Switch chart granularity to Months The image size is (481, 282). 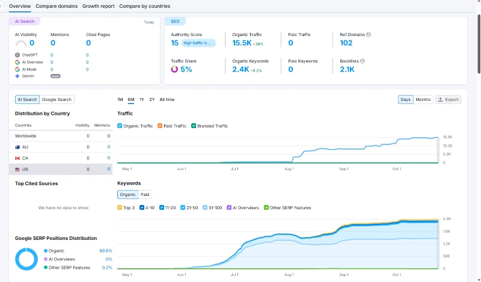(x=423, y=99)
